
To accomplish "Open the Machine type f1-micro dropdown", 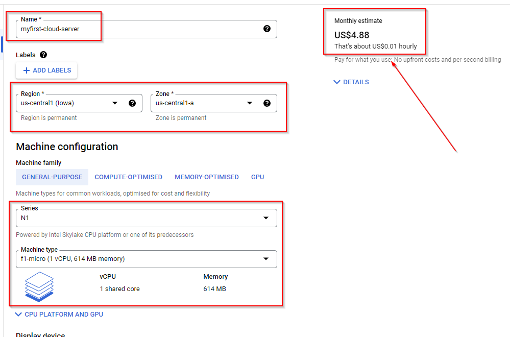I will pos(147,259).
